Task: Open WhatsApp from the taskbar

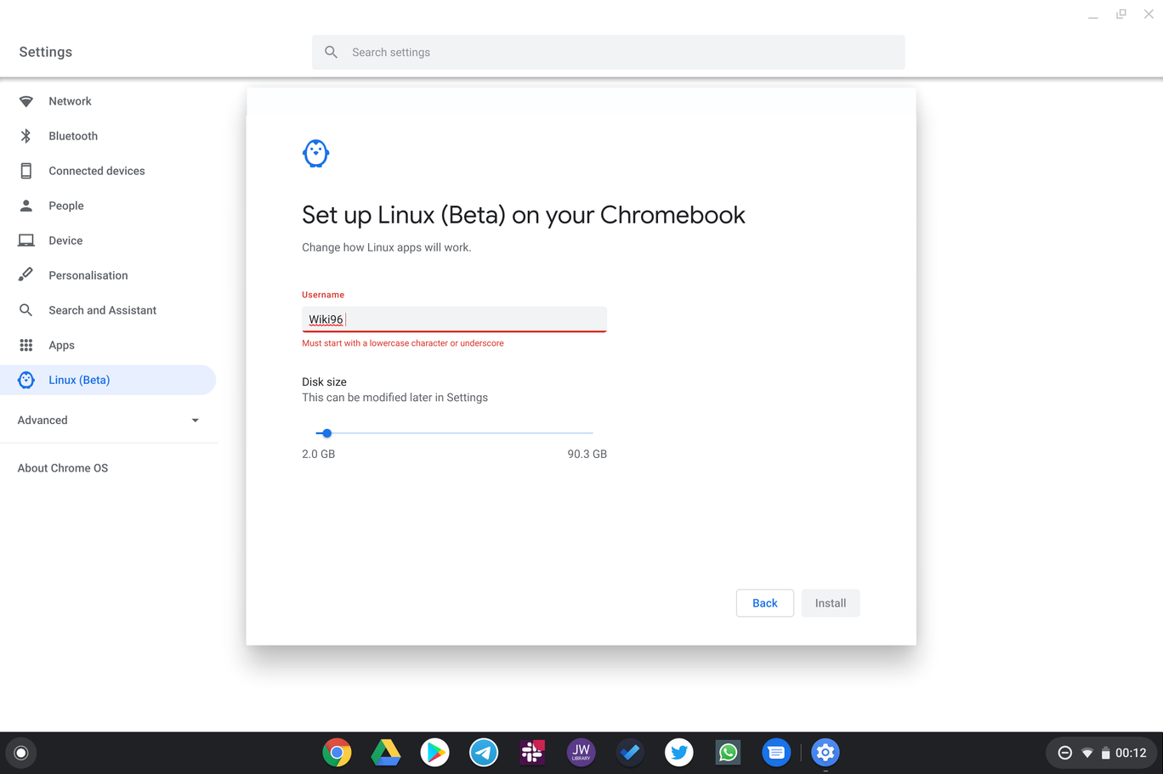Action: (x=728, y=753)
